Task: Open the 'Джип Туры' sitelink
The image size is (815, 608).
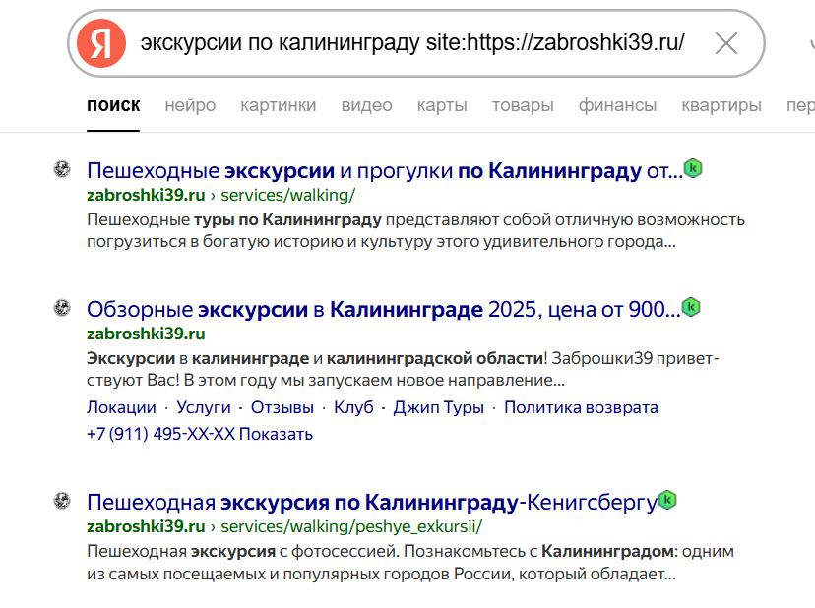Action: (439, 407)
